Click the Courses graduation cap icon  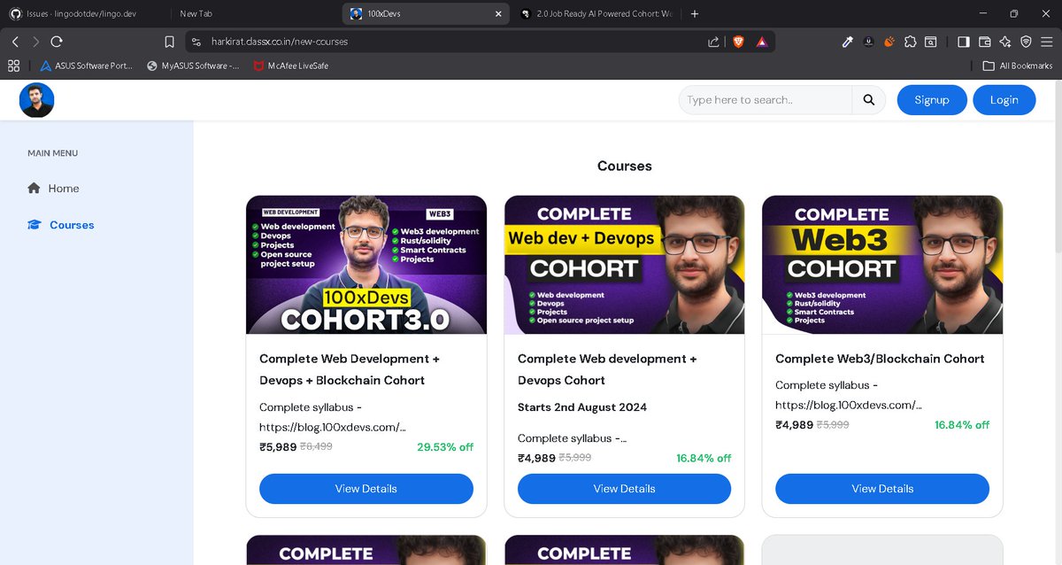[x=34, y=225]
